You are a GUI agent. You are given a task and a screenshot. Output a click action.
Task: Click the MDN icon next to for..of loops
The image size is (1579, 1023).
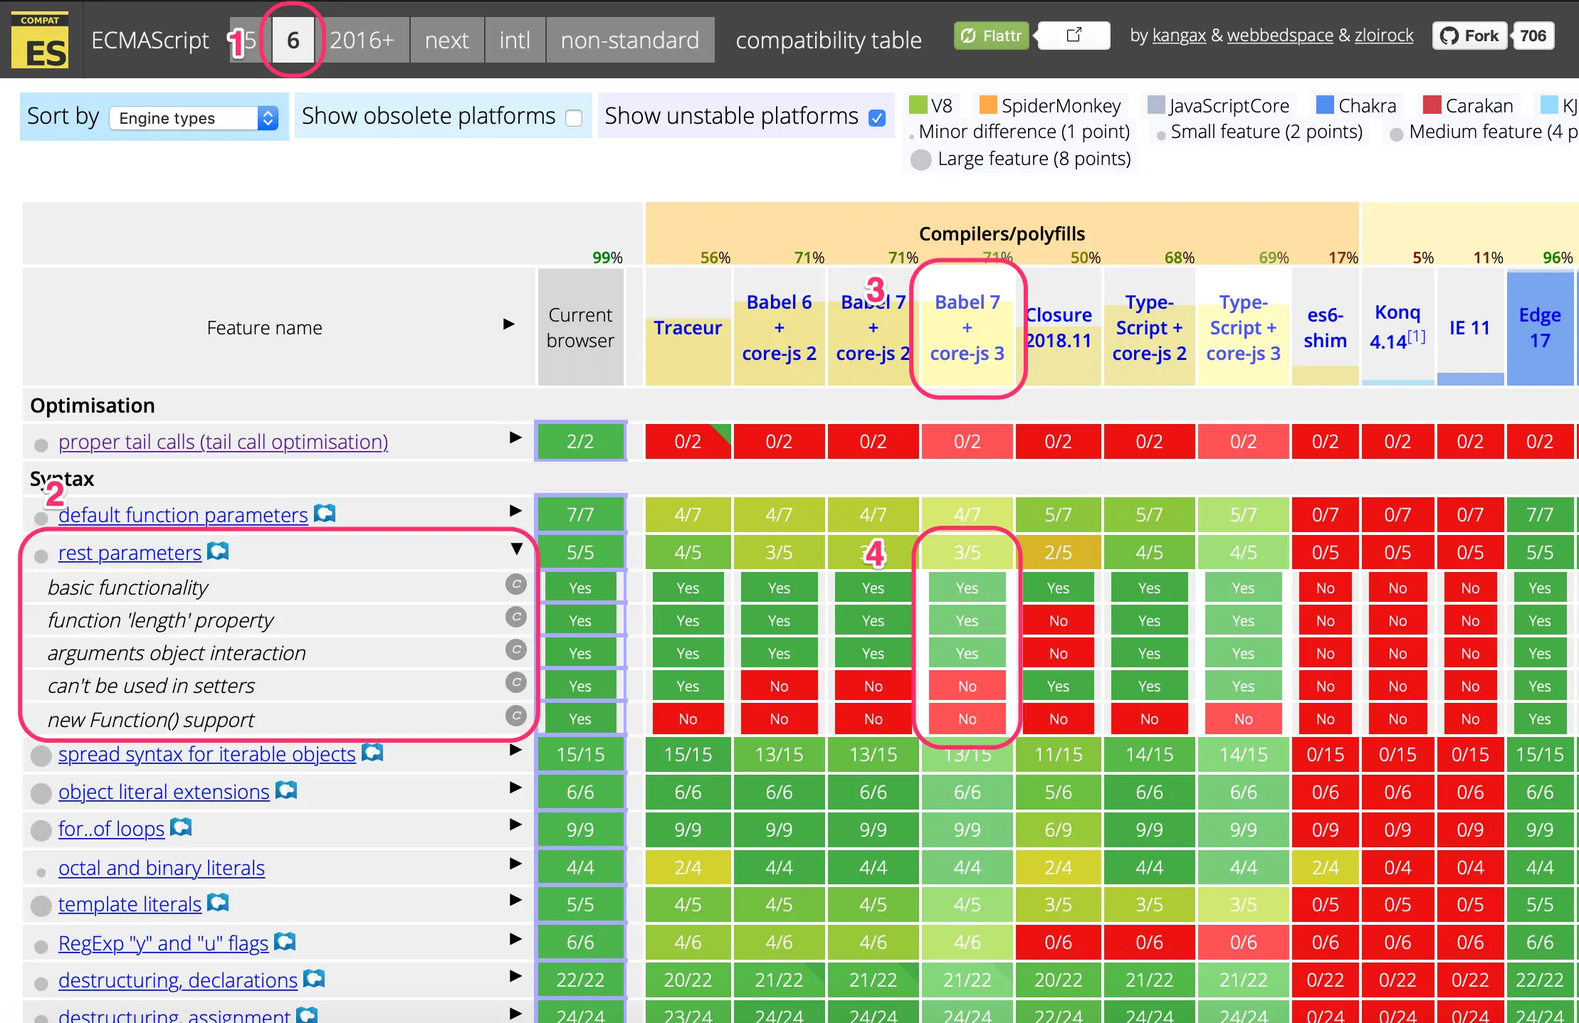[x=181, y=827]
